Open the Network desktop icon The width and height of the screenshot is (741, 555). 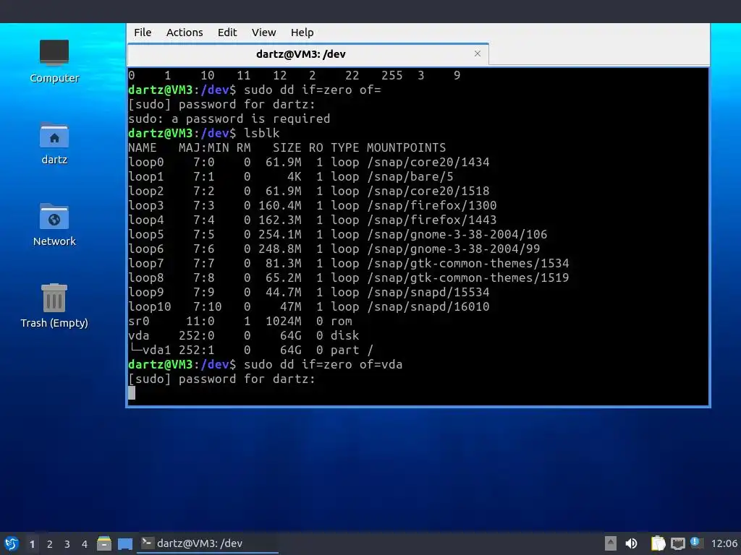point(54,225)
